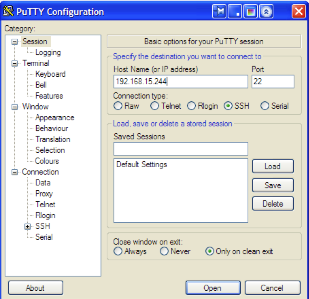Click the pin window title bar icon
This screenshot has height=299, width=309.
219,11
